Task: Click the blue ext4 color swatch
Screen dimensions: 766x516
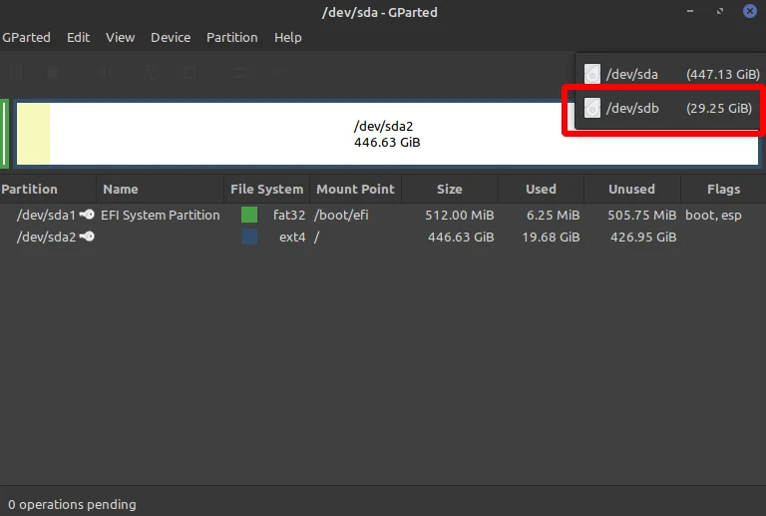Action: click(249, 237)
